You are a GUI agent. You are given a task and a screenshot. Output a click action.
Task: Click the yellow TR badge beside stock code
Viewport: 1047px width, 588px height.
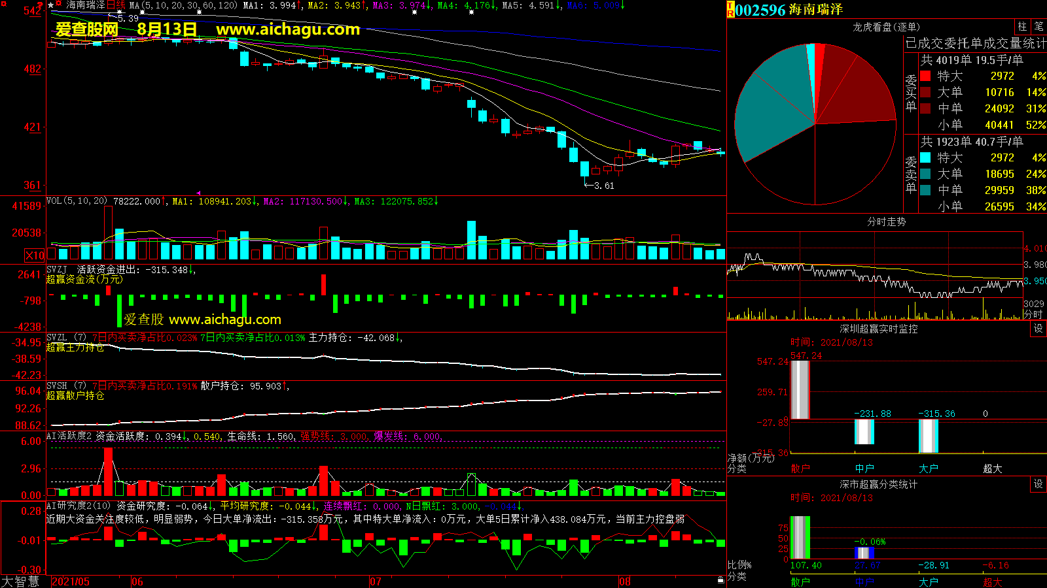point(730,10)
